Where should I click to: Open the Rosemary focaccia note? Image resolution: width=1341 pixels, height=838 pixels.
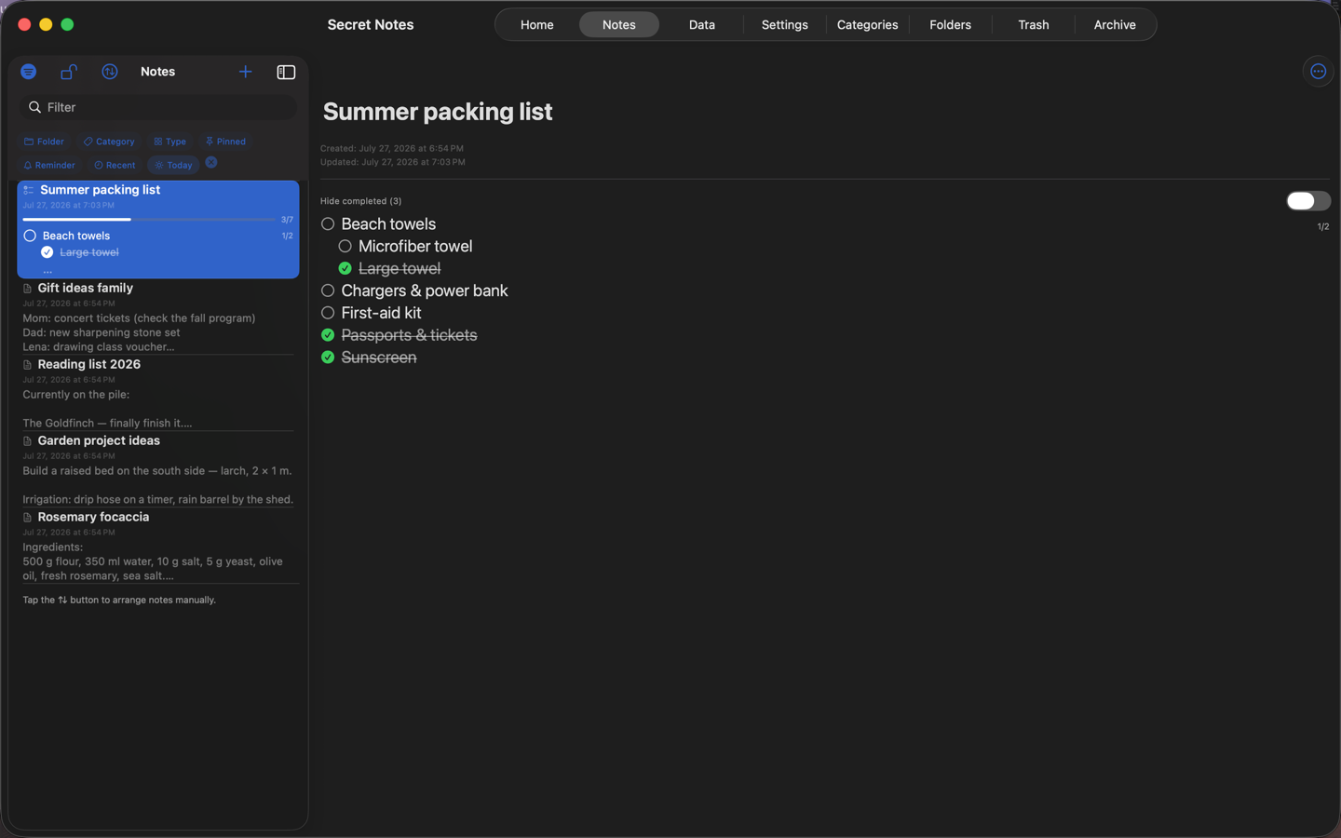coord(158,546)
